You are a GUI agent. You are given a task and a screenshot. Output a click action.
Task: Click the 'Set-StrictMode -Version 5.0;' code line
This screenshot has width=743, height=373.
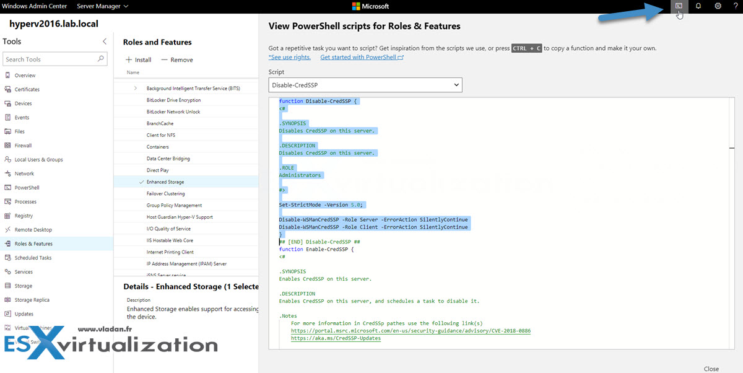point(322,204)
